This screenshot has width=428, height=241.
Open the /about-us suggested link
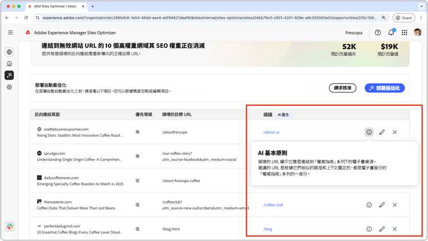pos(271,132)
